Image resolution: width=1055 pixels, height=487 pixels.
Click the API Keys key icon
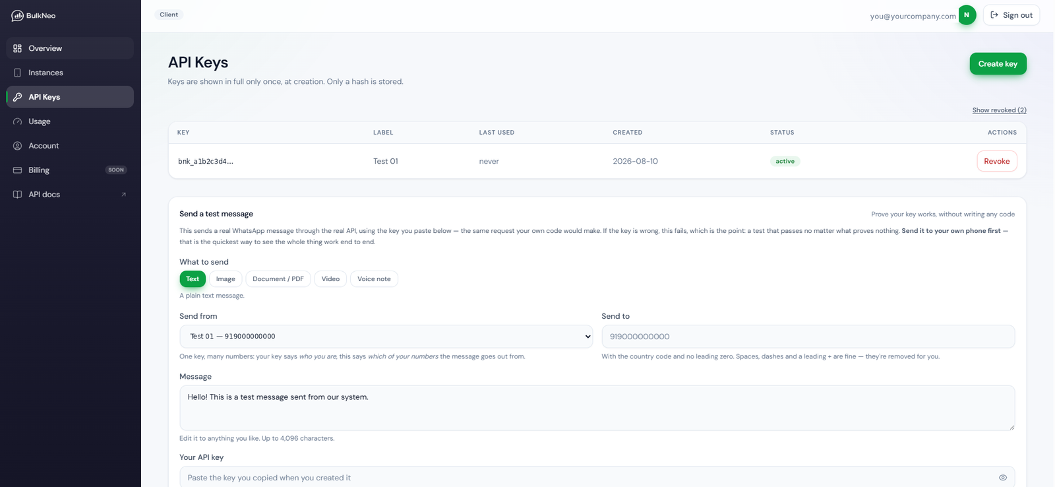pyautogui.click(x=17, y=97)
